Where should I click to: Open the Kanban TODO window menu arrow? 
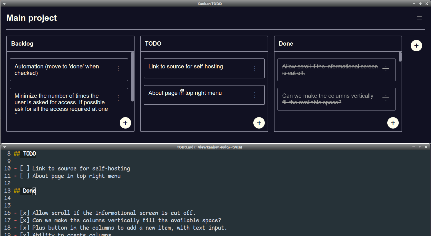pyautogui.click(x=4, y=4)
